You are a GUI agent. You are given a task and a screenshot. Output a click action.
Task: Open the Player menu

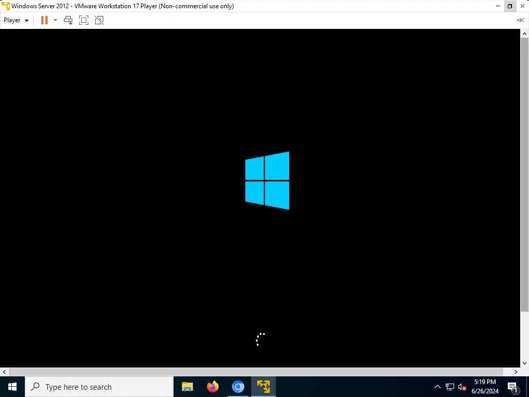15,20
